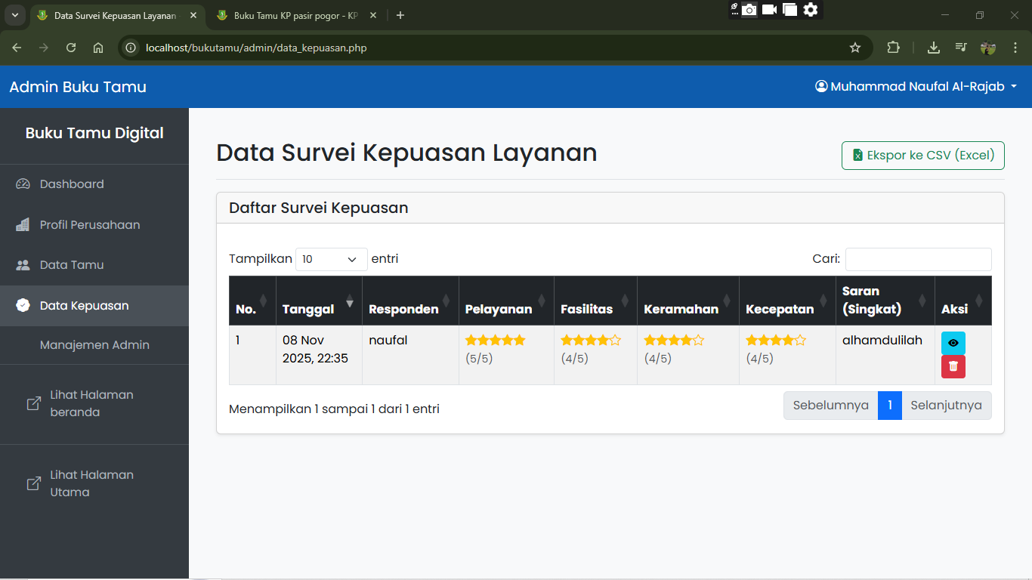The height and width of the screenshot is (580, 1032).
Task: Switch to the Buku Tamu KP pasir pogor tab
Action: (x=295, y=15)
